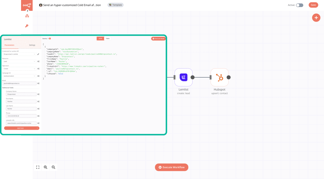This screenshot has width=324, height=179.
Task: Click the "upsert: contact" node subtitle
Action: pyautogui.click(x=220, y=93)
